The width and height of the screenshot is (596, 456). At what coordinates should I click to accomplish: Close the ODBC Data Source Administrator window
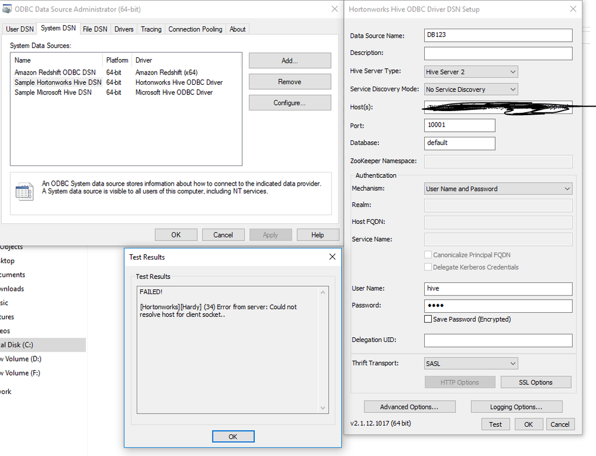(335, 9)
